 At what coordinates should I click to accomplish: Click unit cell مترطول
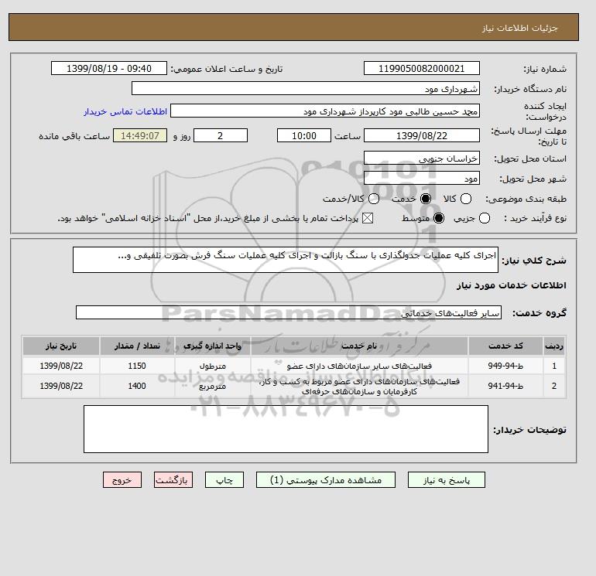point(213,366)
